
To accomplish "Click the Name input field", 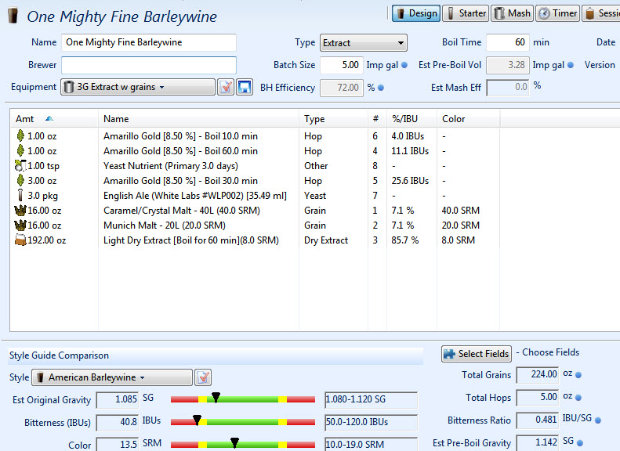I will 149,42.
